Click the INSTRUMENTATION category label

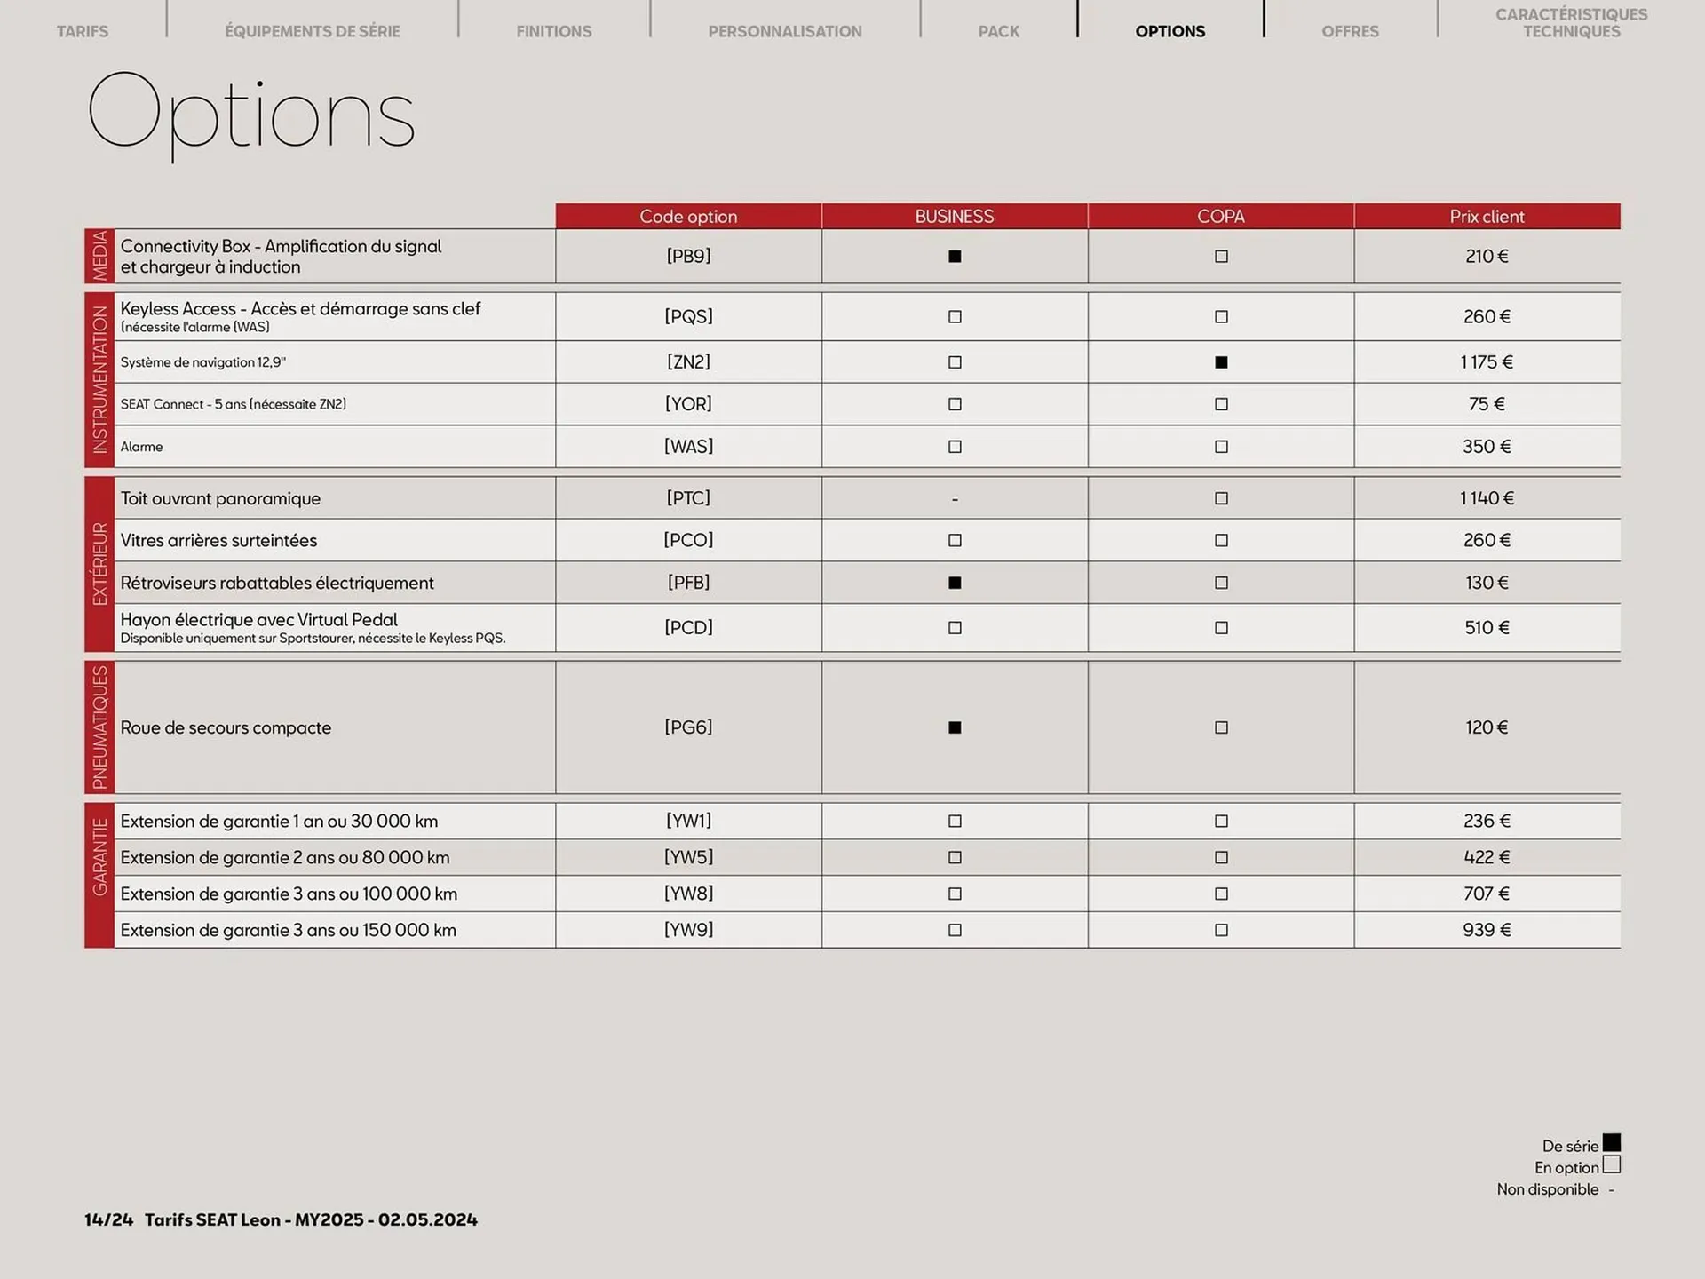(x=99, y=380)
